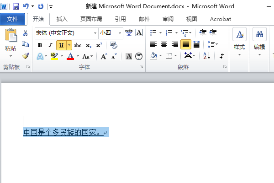Open the 文件 (File) tab

click(x=12, y=19)
